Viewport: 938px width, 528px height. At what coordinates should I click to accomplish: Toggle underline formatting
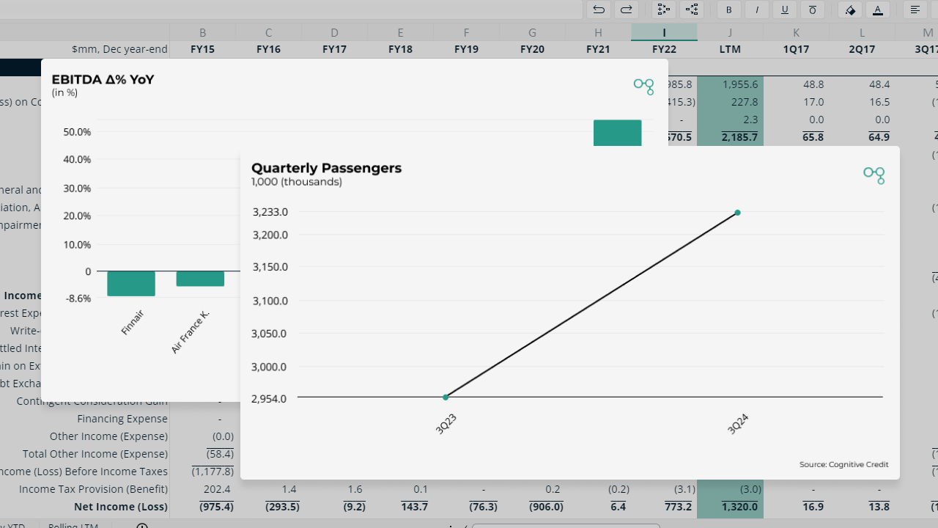tap(784, 10)
